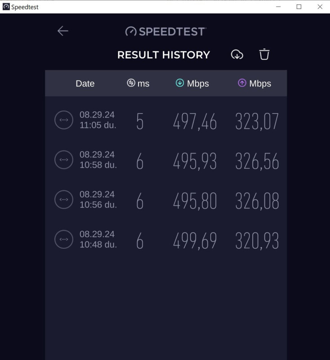Image resolution: width=330 pixels, height=360 pixels.
Task: Open connection icon for the 10:48 result
Action: 63,239
